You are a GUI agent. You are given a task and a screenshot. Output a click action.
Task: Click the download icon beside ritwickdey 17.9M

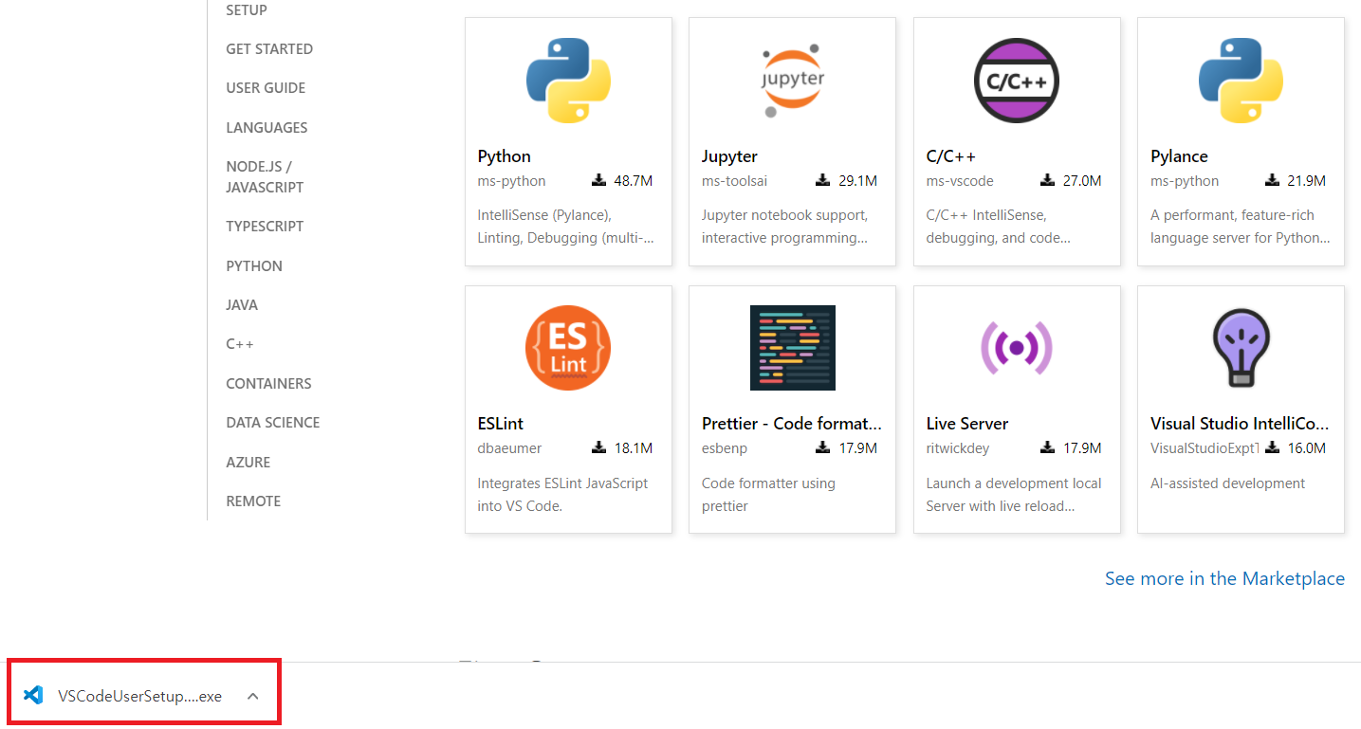[1048, 447]
